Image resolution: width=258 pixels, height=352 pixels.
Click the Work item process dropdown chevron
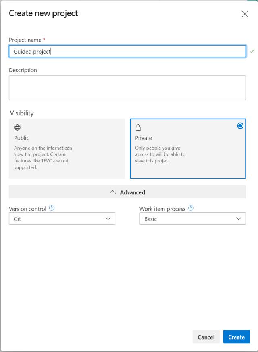tap(239, 219)
